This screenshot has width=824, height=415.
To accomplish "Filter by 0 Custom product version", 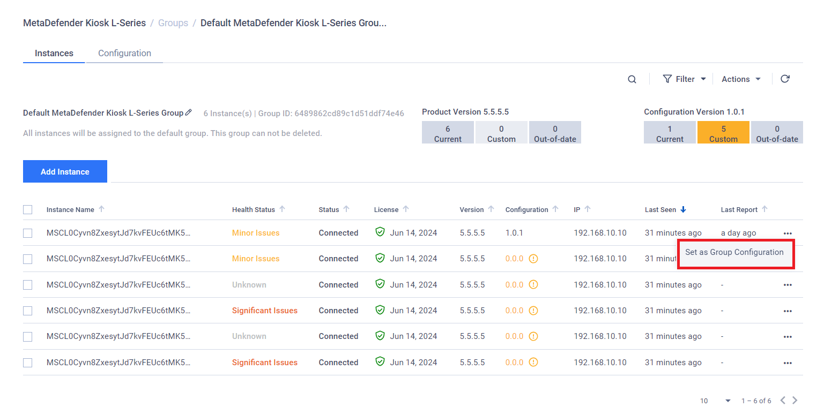I will click(501, 133).
